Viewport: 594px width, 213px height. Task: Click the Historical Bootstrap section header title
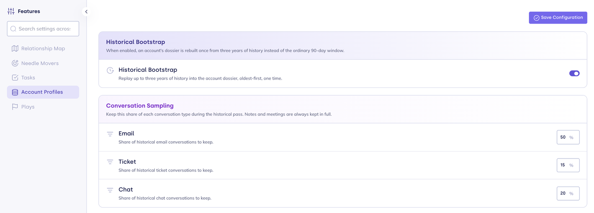click(x=135, y=42)
